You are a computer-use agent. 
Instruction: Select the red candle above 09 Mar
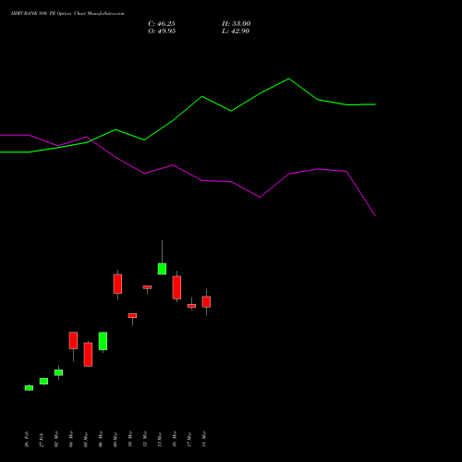point(117,284)
